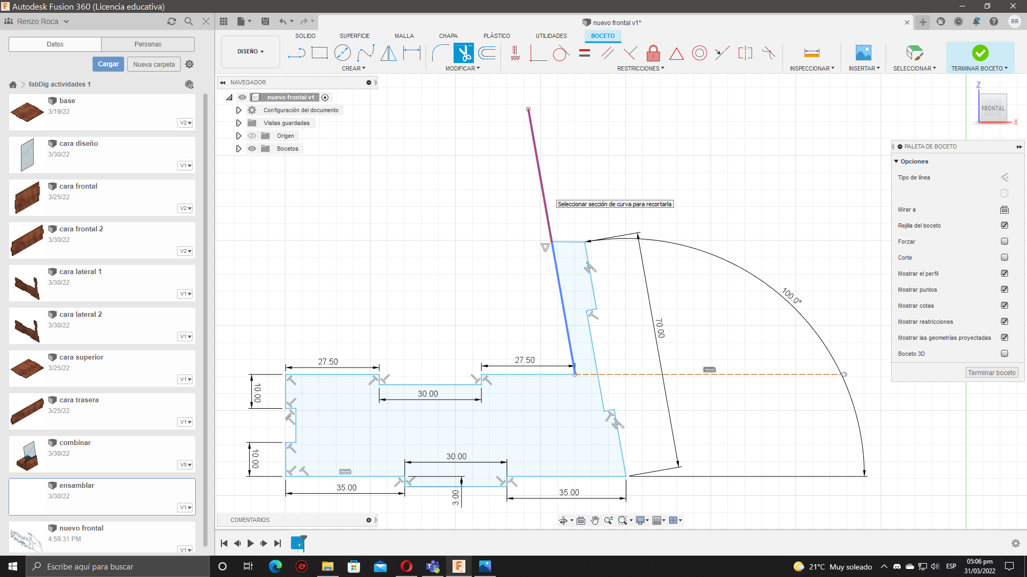This screenshot has width=1027, height=577.
Task: Click the Fillet tool icon
Action: pyautogui.click(x=440, y=53)
